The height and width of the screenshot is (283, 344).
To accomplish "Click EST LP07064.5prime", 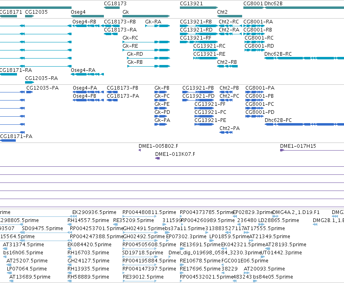I will pos(27,269).
